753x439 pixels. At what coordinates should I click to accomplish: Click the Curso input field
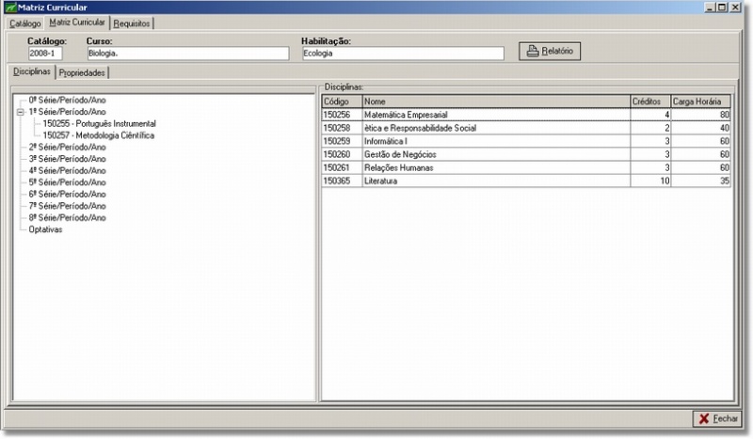coord(186,55)
